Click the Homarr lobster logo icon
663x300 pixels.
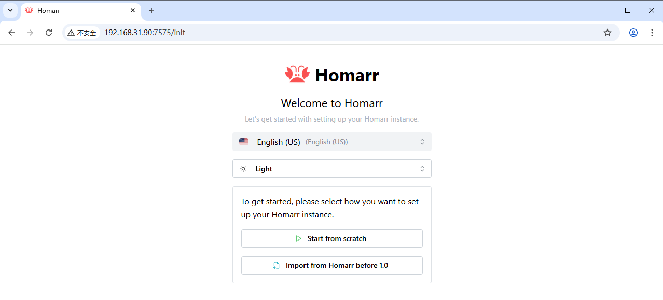[297, 74]
